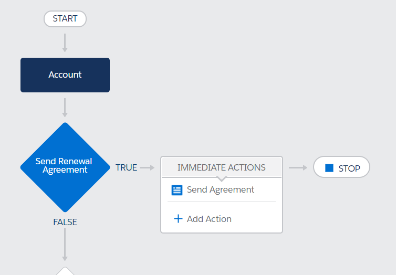Click the IMMEDIATE ACTIONS header
396x275 pixels.
click(222, 167)
